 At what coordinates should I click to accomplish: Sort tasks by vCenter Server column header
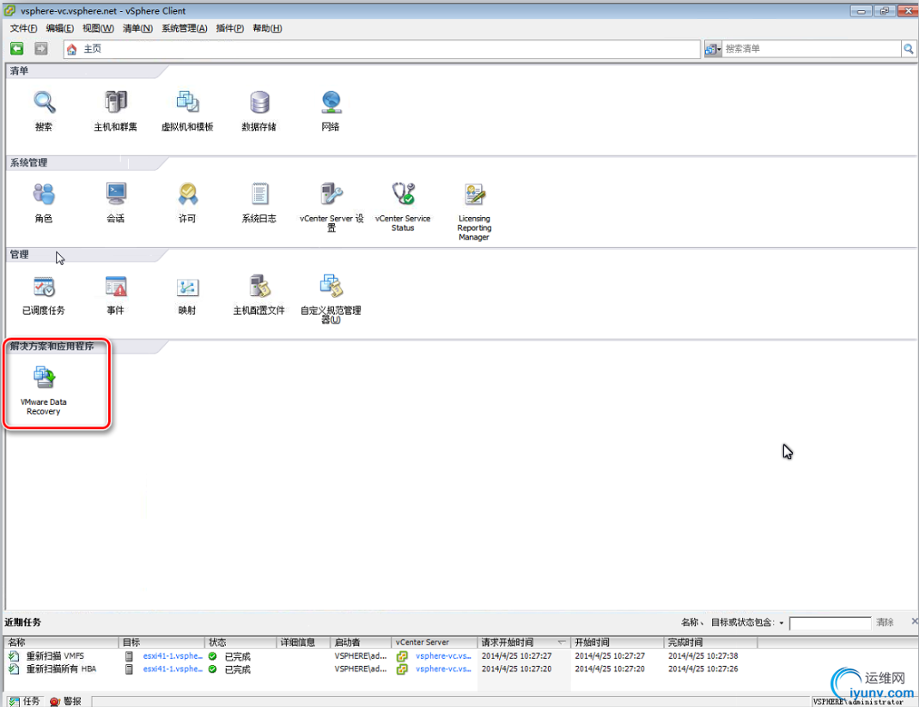click(x=435, y=643)
